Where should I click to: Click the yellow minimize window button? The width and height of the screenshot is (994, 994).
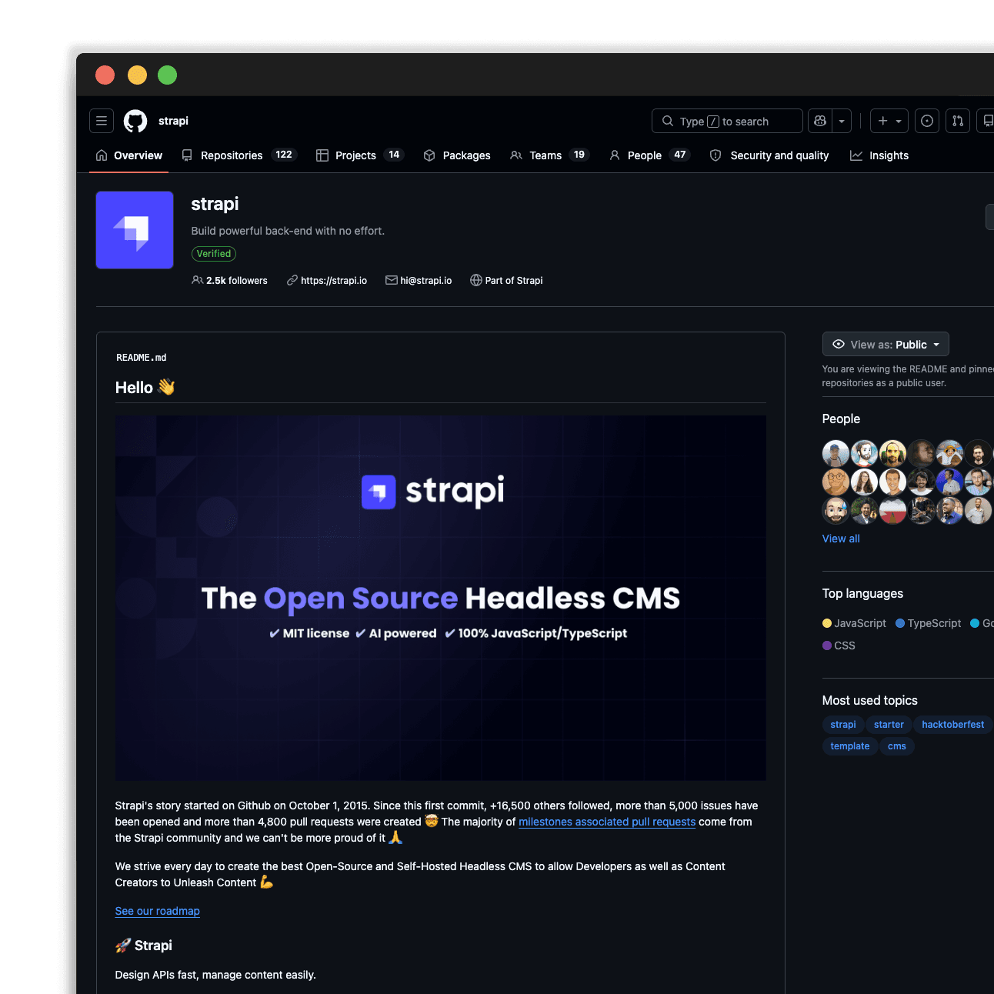click(x=137, y=75)
